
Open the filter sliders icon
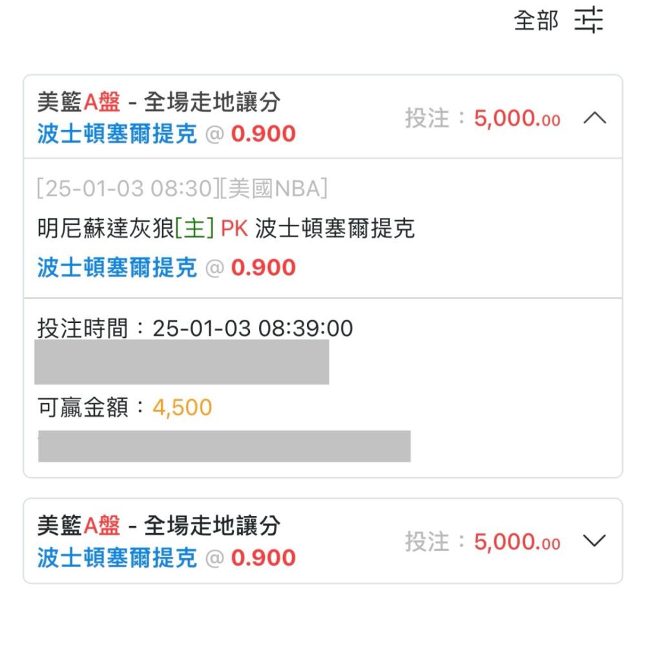point(589,19)
